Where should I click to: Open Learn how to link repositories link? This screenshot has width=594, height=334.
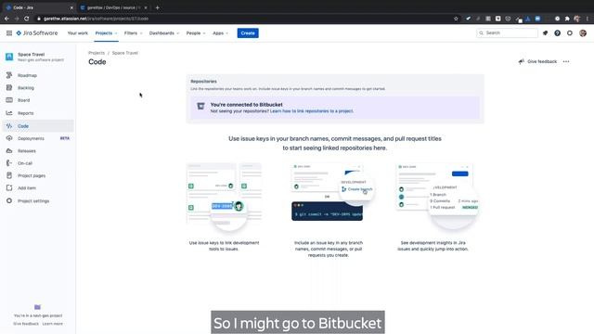(x=312, y=111)
